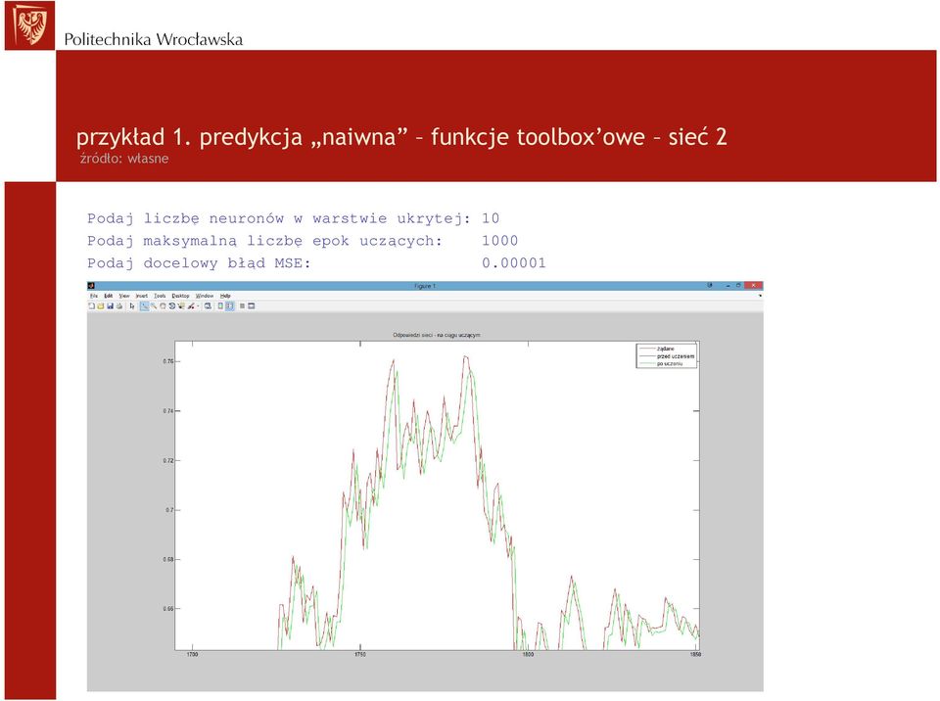Click the Open File folder icon
This screenshot has height=701, width=940.
(101, 305)
